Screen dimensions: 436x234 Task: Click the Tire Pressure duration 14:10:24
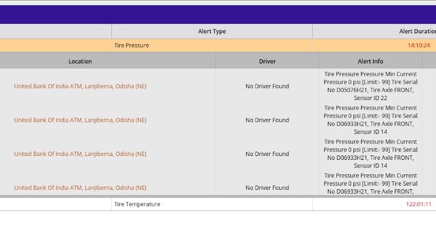point(419,46)
